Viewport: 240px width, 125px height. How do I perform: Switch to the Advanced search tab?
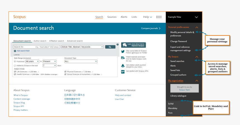tap(75, 41)
